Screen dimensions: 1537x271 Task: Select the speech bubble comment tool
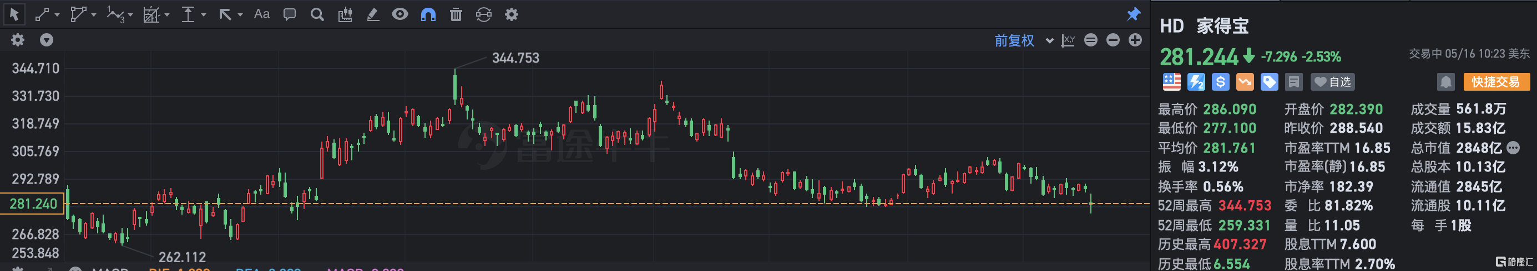[290, 14]
